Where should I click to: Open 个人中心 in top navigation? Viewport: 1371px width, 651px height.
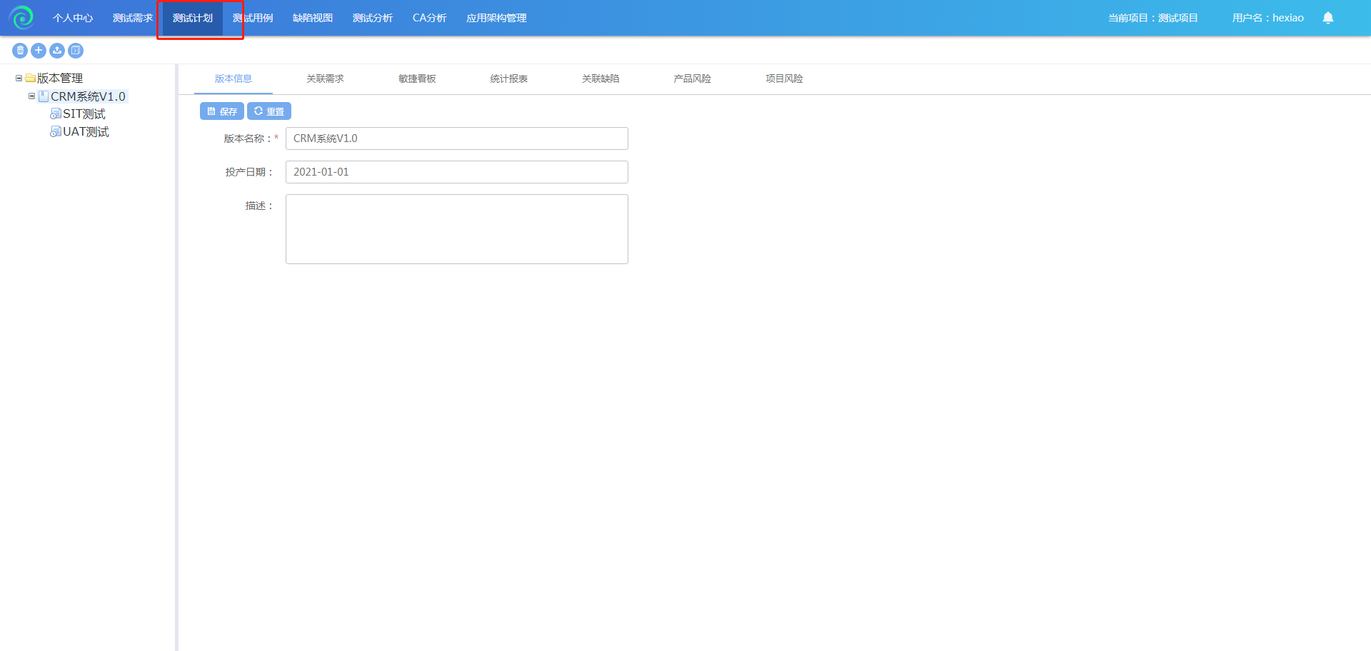coord(73,18)
